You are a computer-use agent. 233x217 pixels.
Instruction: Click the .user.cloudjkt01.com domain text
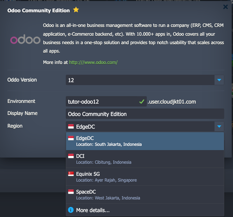point(172,102)
